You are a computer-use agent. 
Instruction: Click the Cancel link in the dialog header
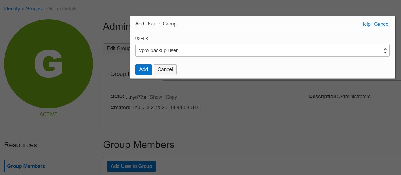click(381, 24)
